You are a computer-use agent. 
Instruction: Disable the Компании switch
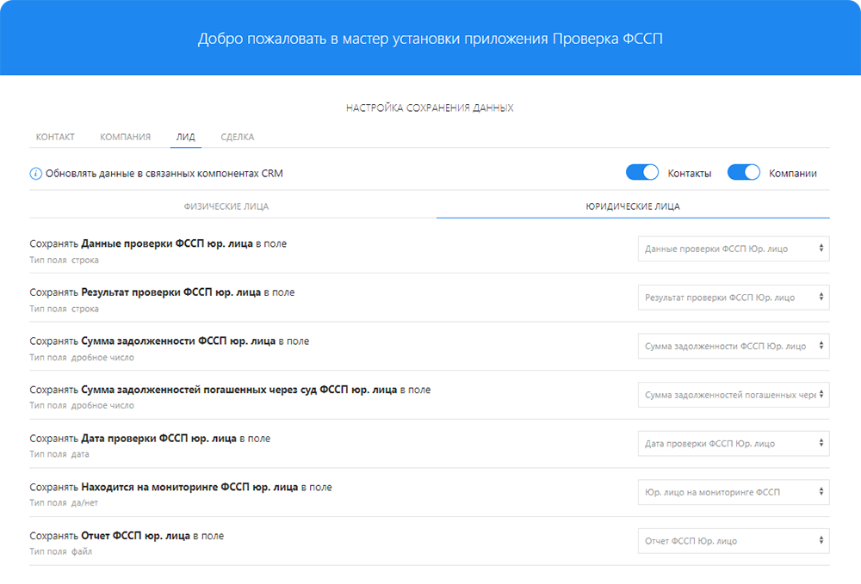pyautogui.click(x=744, y=173)
